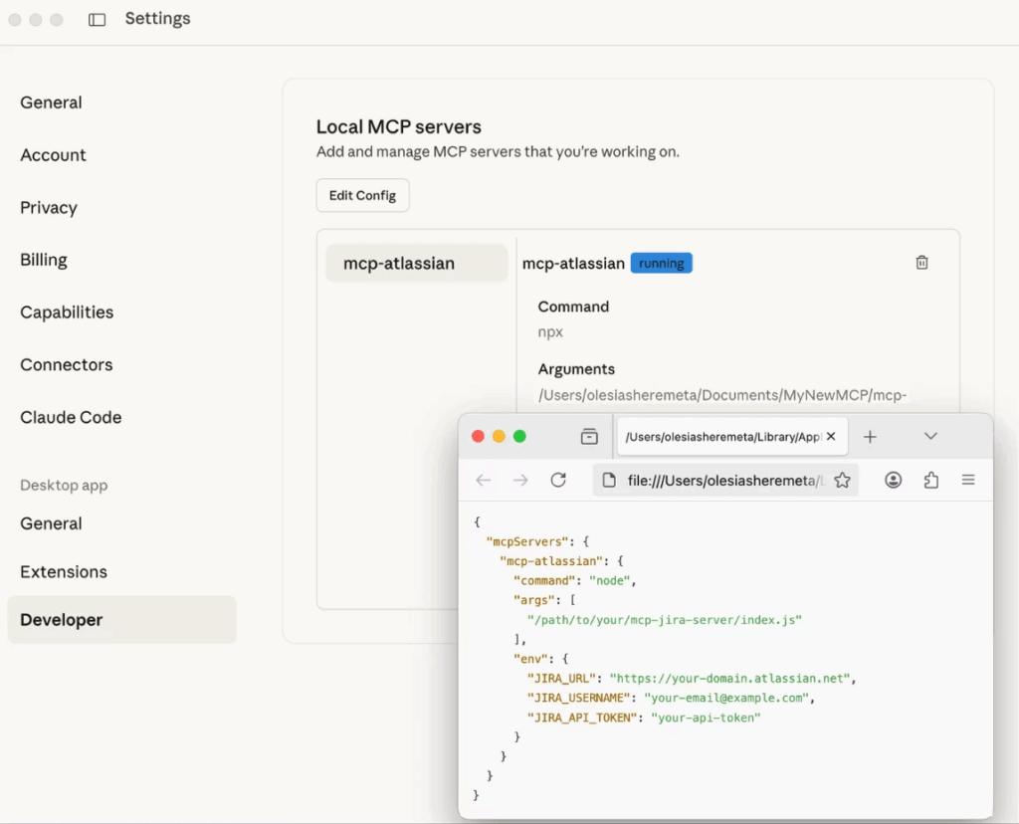Bookmark the config file with the star icon
Viewport: 1019px width, 824px height.
click(x=843, y=480)
